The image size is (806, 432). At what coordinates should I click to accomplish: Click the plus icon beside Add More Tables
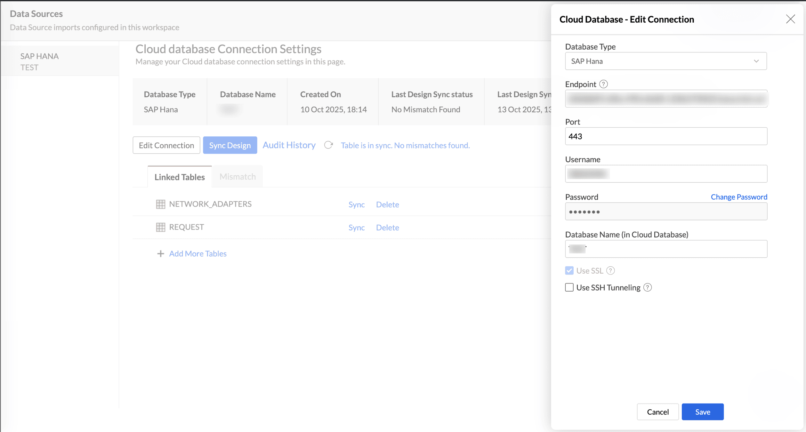point(160,254)
